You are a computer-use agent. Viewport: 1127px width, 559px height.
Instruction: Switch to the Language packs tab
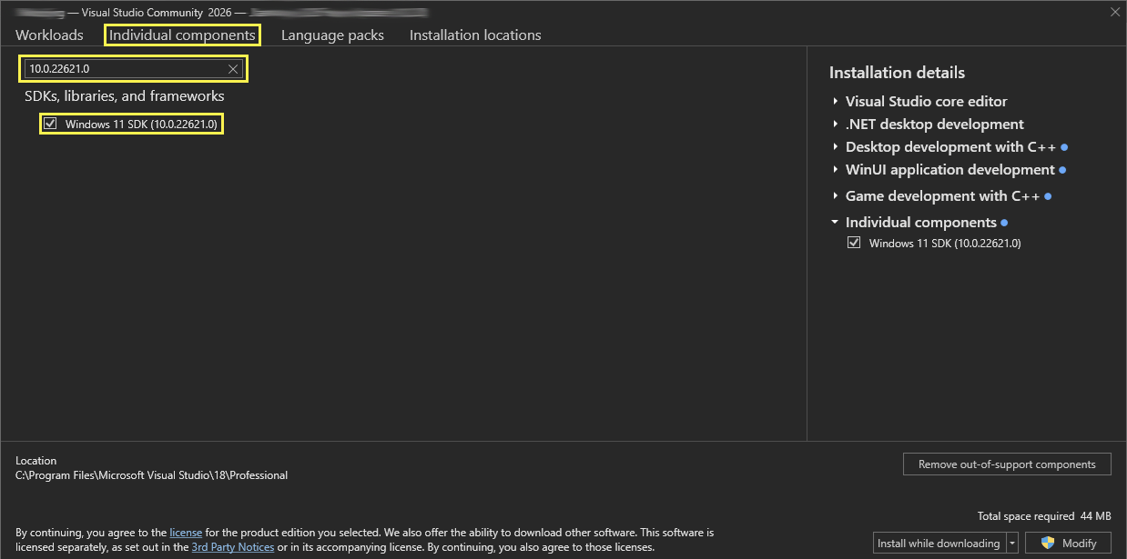click(332, 35)
